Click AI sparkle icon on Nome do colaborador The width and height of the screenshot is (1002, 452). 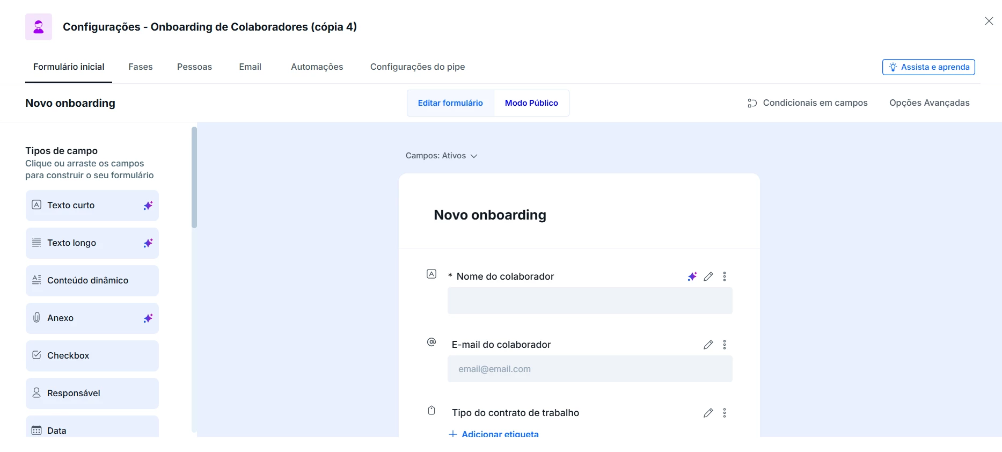click(692, 276)
